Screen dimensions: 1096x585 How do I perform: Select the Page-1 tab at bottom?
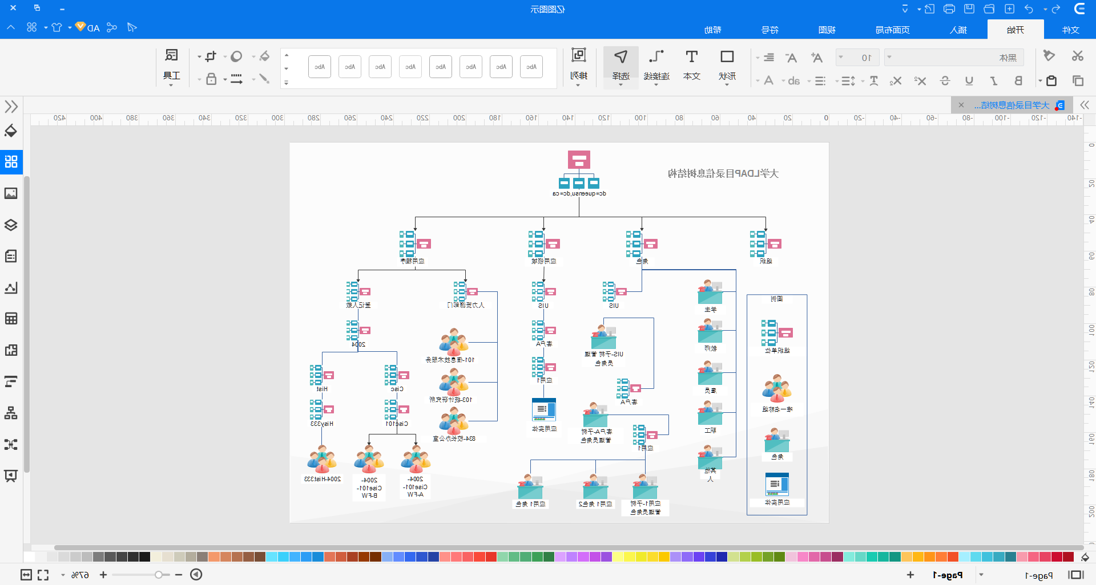coord(948,575)
